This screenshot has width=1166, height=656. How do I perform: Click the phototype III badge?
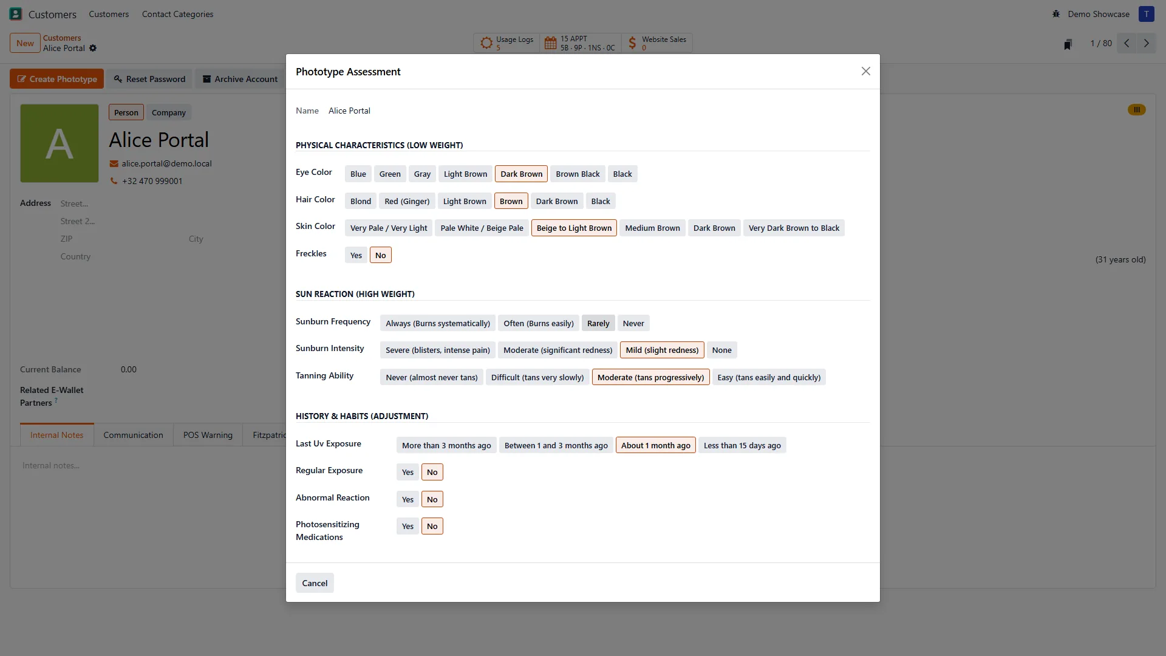(1137, 110)
